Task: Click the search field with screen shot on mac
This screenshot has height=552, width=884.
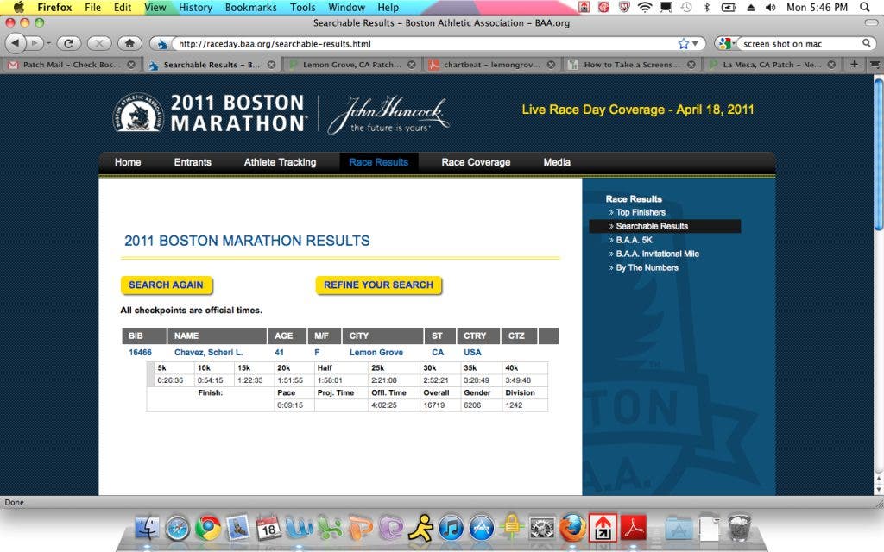Action: (800, 43)
